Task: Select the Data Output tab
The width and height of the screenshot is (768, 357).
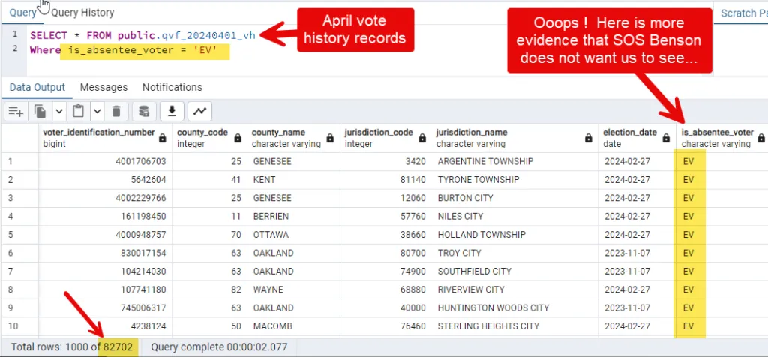Action: pos(37,87)
